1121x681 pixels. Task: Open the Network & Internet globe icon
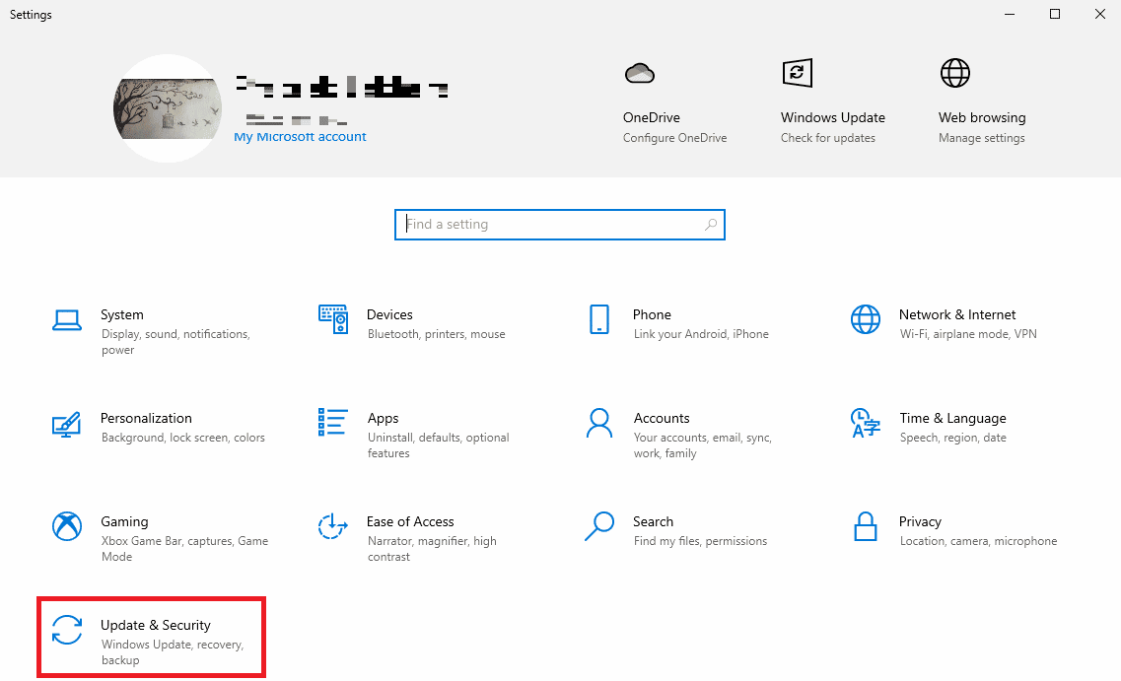tap(865, 319)
